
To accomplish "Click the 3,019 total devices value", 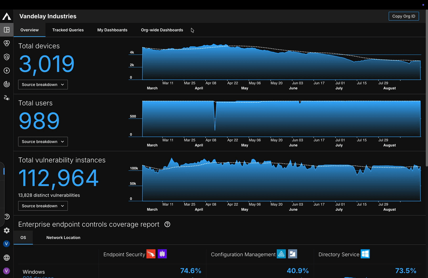I will point(46,65).
